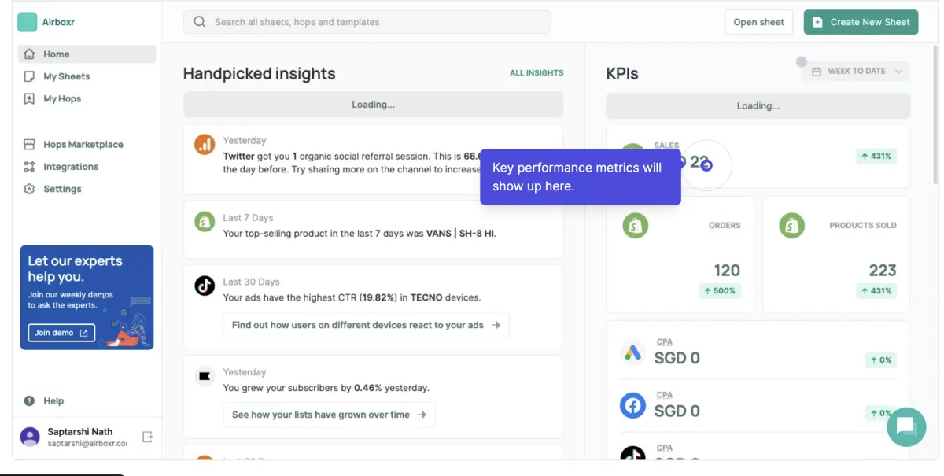
Task: Click the Google Analytics insight icon
Action: 205,144
